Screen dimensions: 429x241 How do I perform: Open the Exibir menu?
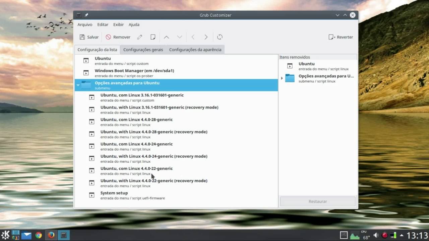pyautogui.click(x=119, y=24)
